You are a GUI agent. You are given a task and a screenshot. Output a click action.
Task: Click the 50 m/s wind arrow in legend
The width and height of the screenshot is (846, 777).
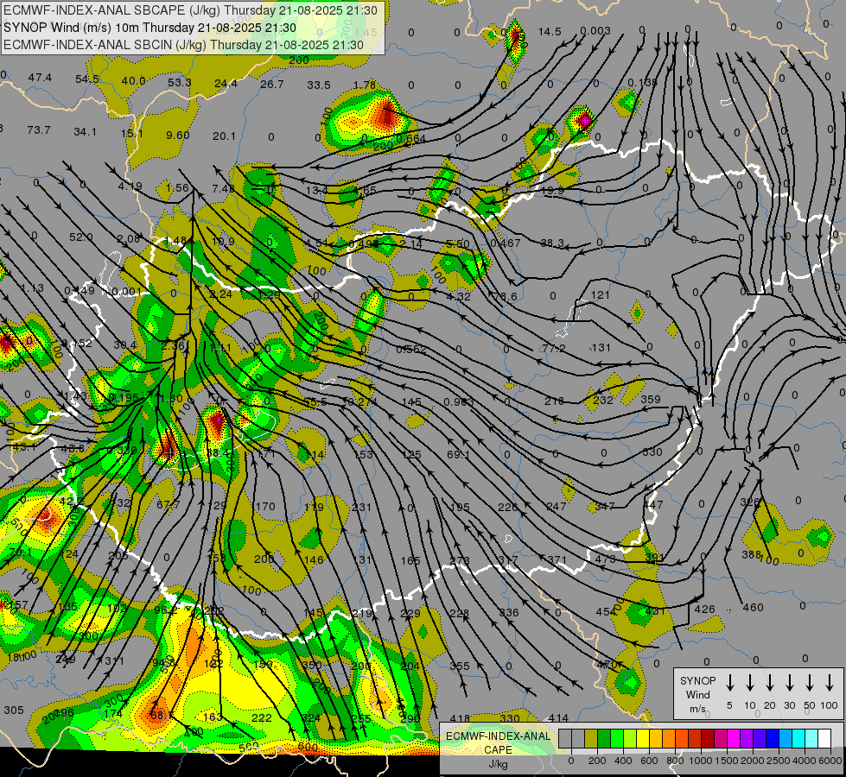[x=810, y=683]
